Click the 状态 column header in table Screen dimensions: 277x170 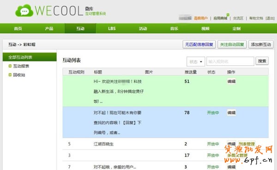pos(211,72)
